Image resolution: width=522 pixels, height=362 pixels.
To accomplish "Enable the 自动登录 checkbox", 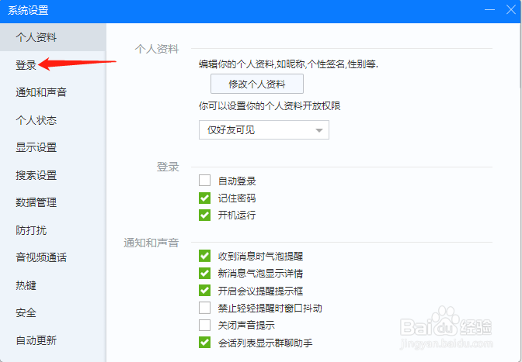I will click(205, 181).
